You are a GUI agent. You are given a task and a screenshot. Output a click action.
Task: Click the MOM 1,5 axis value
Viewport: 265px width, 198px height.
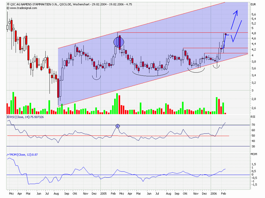(254, 164)
